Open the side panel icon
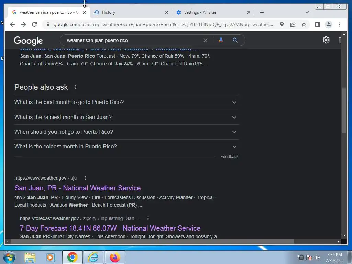Viewport: 352px width, 264px height. (317, 24)
